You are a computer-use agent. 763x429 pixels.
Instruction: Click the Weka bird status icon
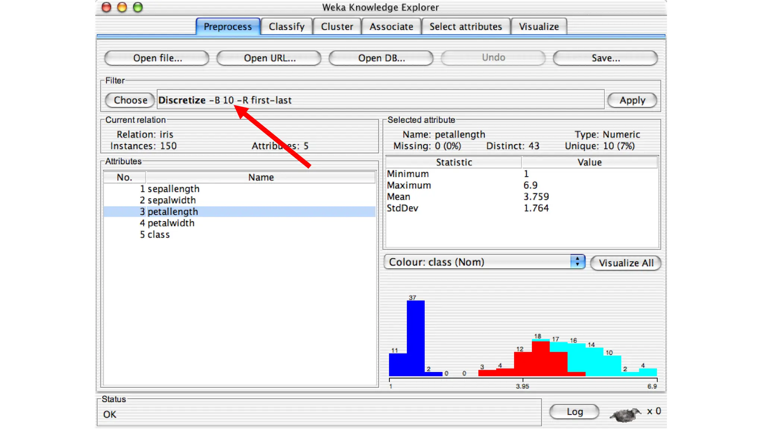tap(625, 414)
